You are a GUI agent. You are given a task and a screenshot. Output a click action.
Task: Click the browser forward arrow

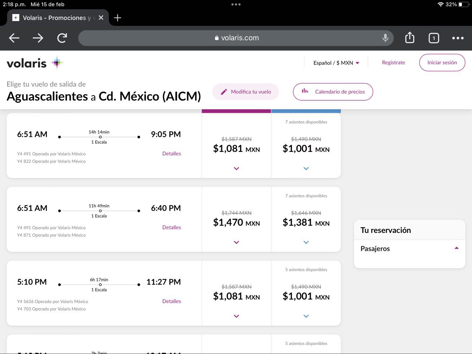38,38
